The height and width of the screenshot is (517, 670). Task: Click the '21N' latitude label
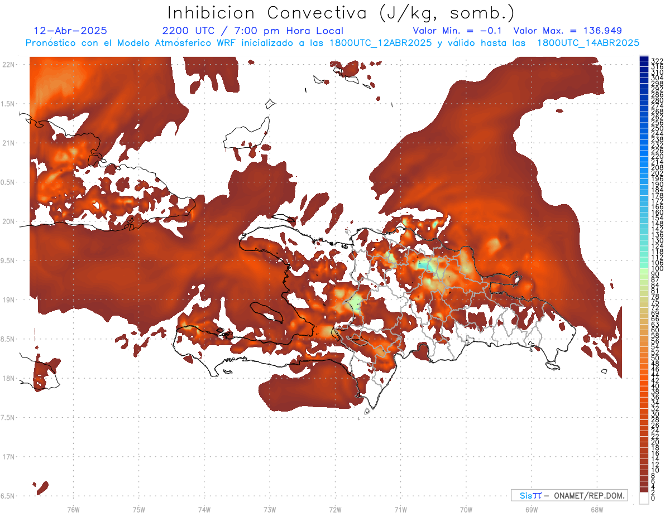tap(9, 143)
